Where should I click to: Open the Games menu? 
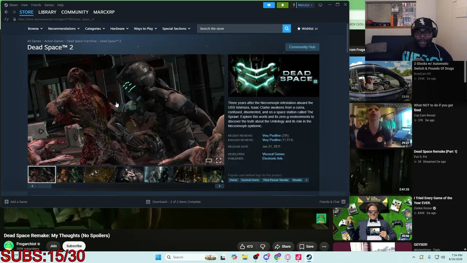tap(49, 5)
